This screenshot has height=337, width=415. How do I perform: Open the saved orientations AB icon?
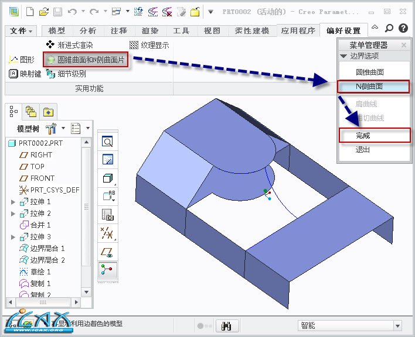click(x=108, y=196)
